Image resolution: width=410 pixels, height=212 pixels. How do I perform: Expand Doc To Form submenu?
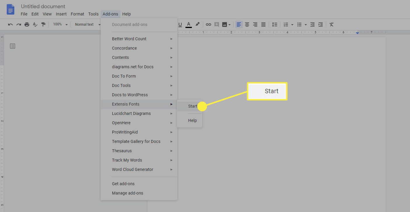[139, 76]
